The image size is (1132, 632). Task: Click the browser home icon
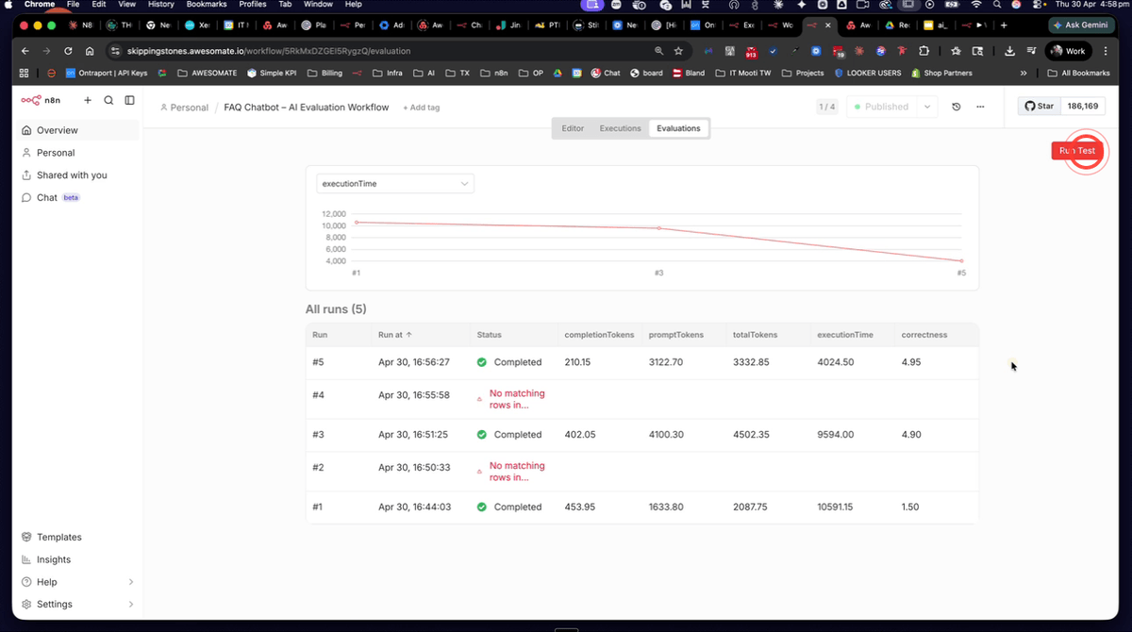coord(90,51)
